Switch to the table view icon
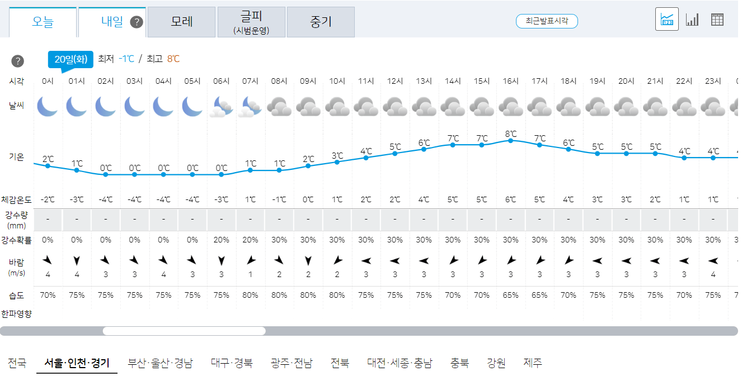The image size is (742, 381). [x=718, y=18]
